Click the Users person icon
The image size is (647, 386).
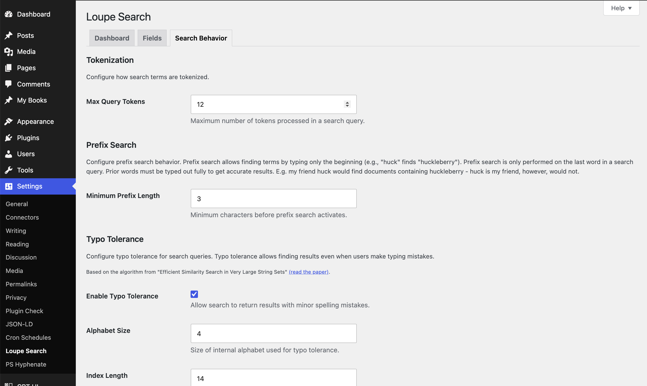[9, 154]
